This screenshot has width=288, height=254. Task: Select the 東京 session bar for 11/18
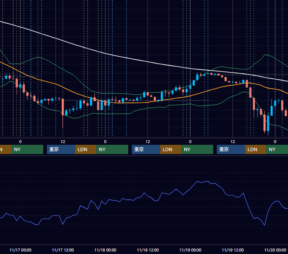(146, 149)
